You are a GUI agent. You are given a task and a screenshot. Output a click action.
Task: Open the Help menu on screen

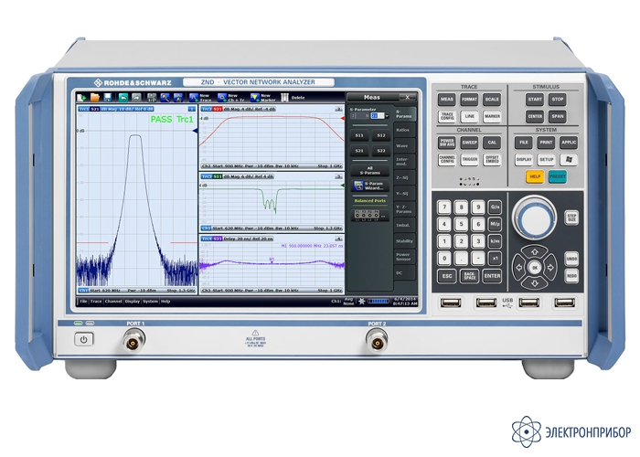click(x=165, y=301)
